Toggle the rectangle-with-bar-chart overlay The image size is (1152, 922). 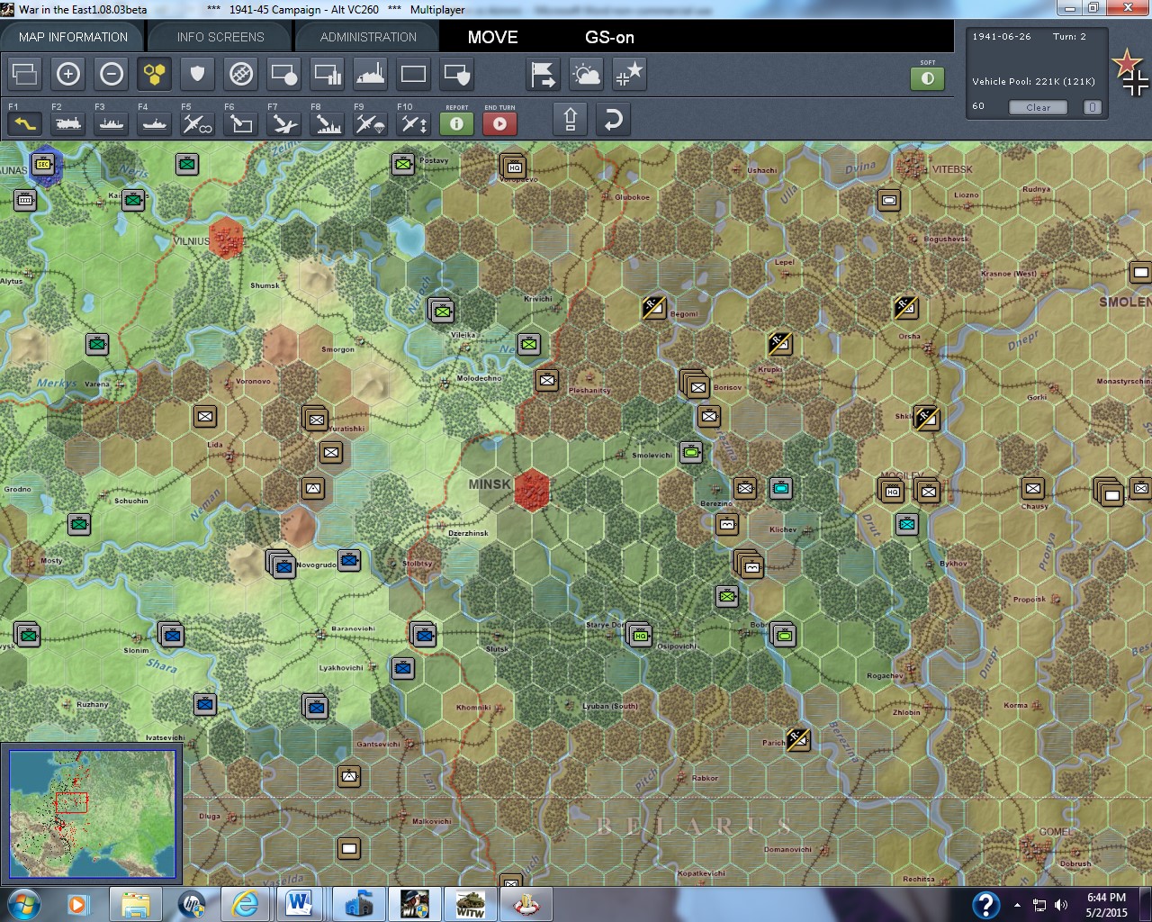coord(328,74)
